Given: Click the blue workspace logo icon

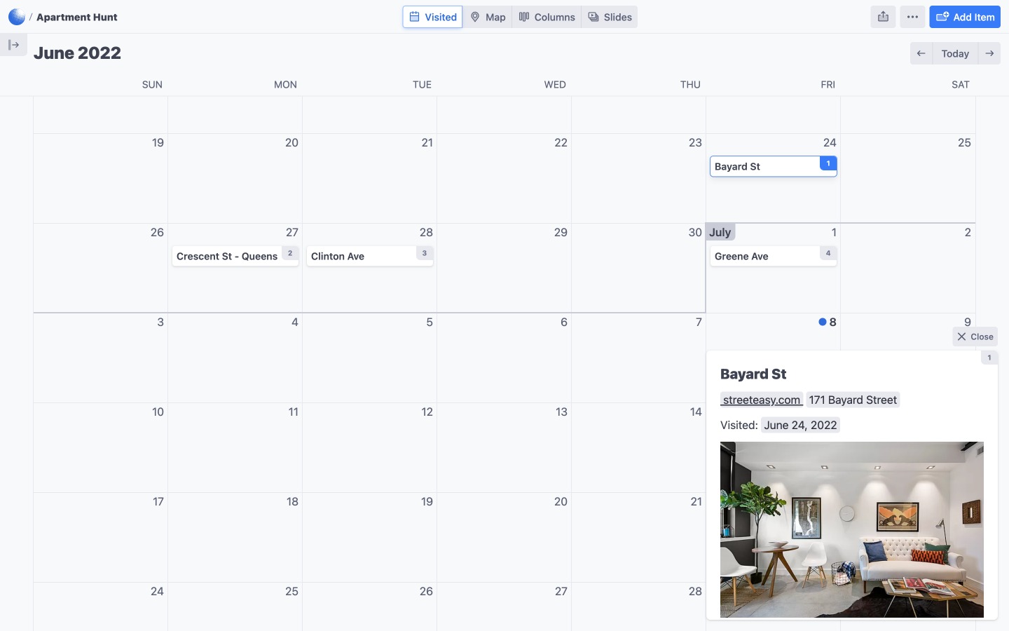Looking at the screenshot, I should click(x=15, y=16).
